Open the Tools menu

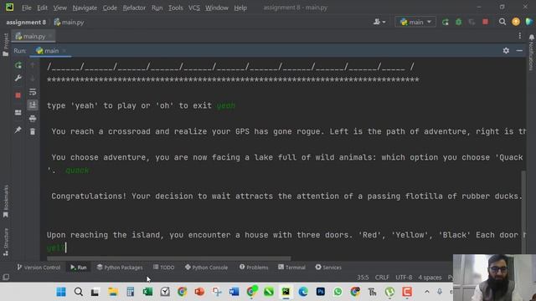(175, 8)
